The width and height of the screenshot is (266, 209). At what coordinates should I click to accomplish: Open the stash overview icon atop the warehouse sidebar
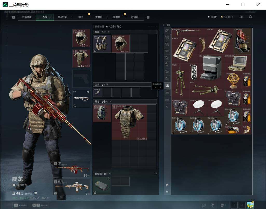(x=167, y=31)
